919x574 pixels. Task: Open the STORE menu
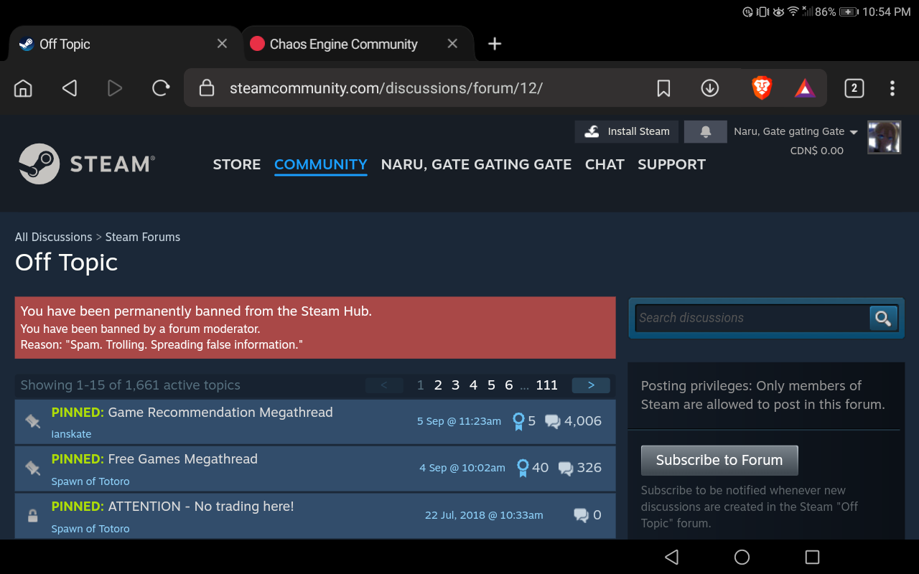[x=237, y=164]
